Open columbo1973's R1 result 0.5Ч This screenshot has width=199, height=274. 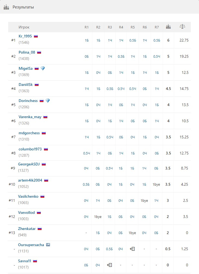click(x=86, y=153)
